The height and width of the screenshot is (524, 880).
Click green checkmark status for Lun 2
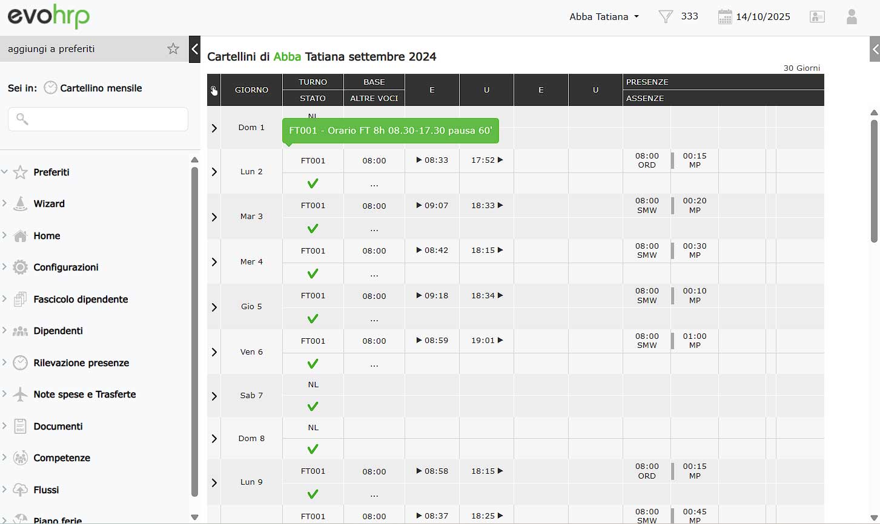point(313,183)
